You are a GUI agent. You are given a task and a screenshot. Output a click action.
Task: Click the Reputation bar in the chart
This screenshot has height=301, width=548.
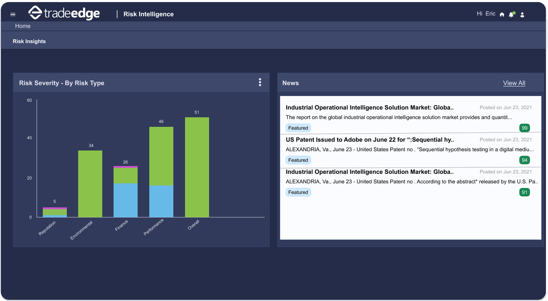[55, 212]
